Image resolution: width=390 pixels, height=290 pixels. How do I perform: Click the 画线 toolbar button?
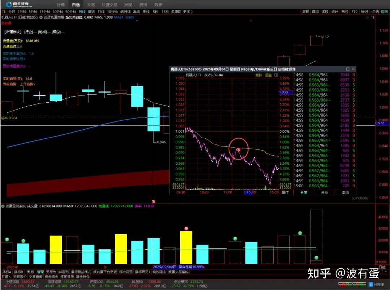pyautogui.click(x=344, y=12)
